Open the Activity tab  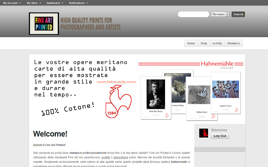[217, 43]
